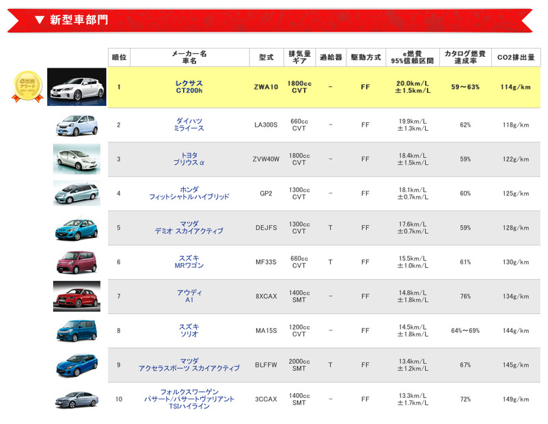Open マツダ アクセラスポーツ スカイアクティブ link

[x=189, y=365]
